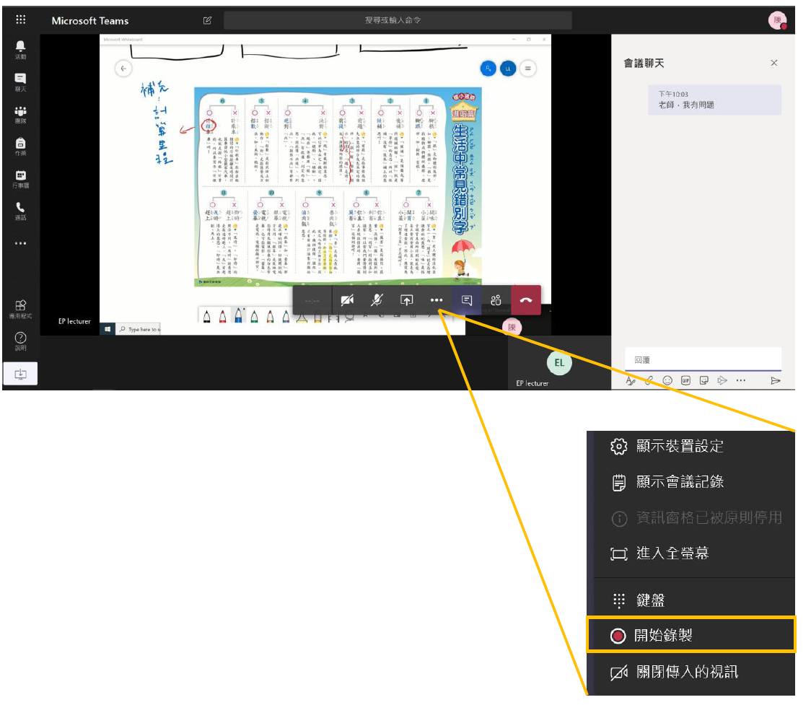
Task: Attach a file with the paperclip icon
Action: (649, 381)
